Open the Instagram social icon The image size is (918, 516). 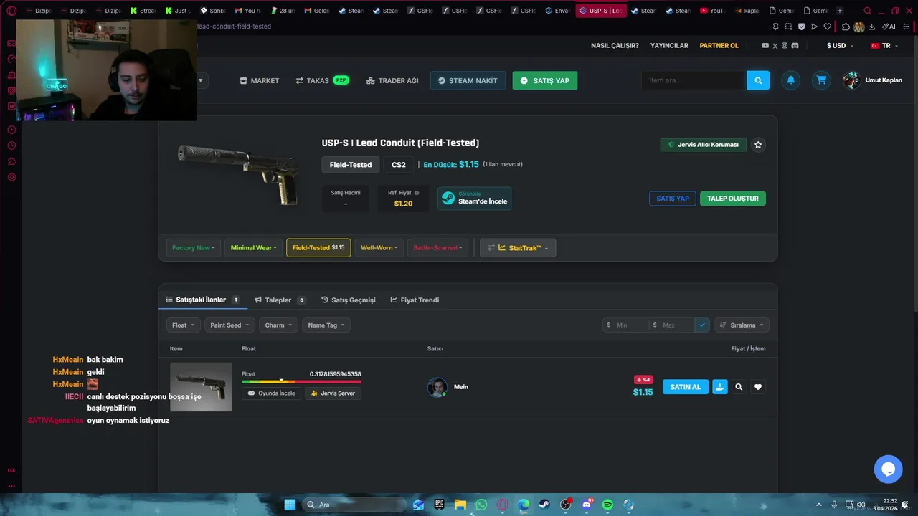point(785,46)
